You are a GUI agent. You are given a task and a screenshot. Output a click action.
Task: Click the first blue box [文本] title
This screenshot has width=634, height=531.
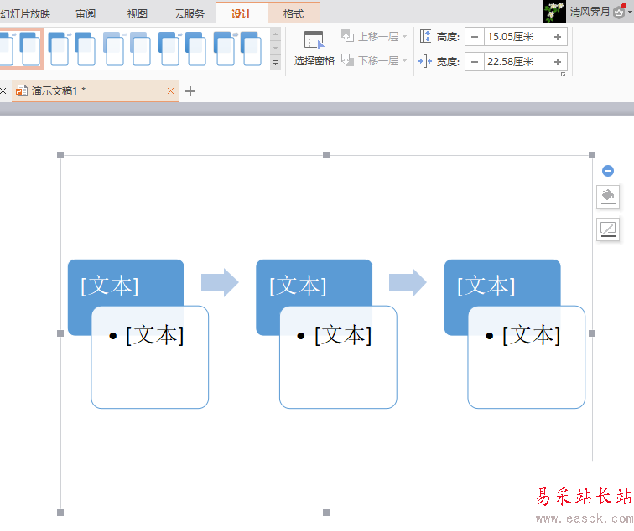[x=110, y=286]
